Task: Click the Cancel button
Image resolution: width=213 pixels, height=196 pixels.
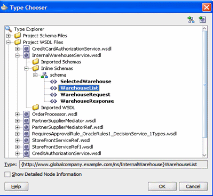Action: (x=193, y=186)
